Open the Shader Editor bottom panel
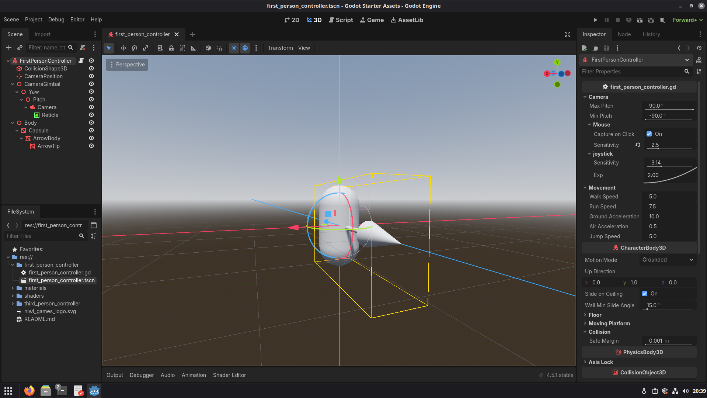Viewport: 707px width, 398px height. tap(229, 375)
